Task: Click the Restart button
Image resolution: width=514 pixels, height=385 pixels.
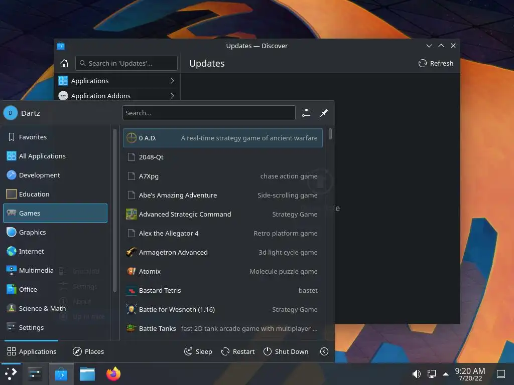Action: (x=238, y=351)
